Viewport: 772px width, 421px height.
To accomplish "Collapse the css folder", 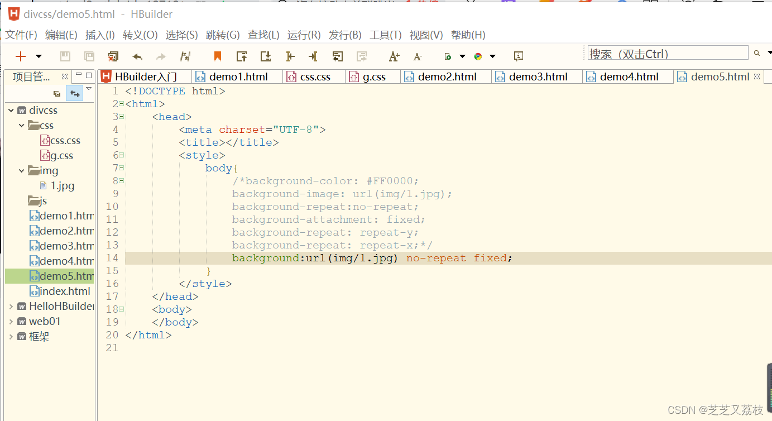I will pyautogui.click(x=22, y=126).
